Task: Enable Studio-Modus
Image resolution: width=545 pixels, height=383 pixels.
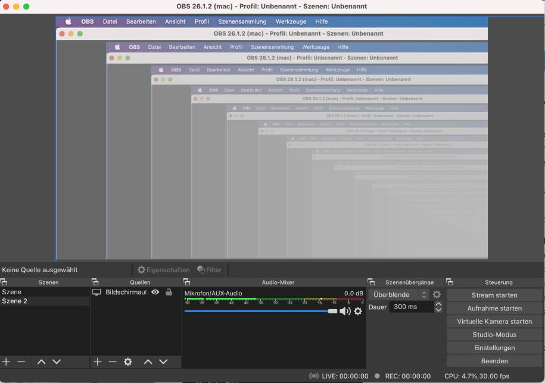Action: point(494,334)
